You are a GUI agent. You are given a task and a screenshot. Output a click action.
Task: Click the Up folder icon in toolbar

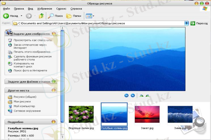coord(41,16)
